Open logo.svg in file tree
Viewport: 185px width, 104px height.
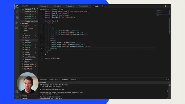27,55
